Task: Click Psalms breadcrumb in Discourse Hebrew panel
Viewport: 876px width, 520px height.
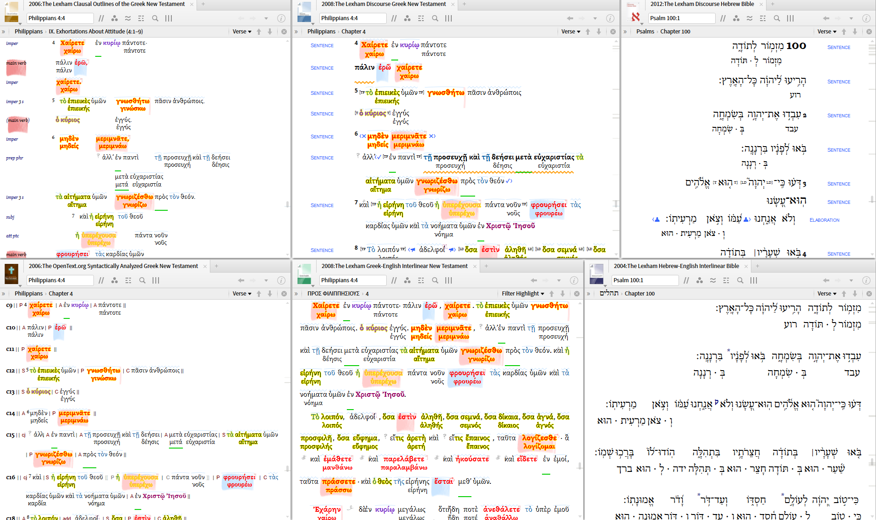Action: (645, 32)
